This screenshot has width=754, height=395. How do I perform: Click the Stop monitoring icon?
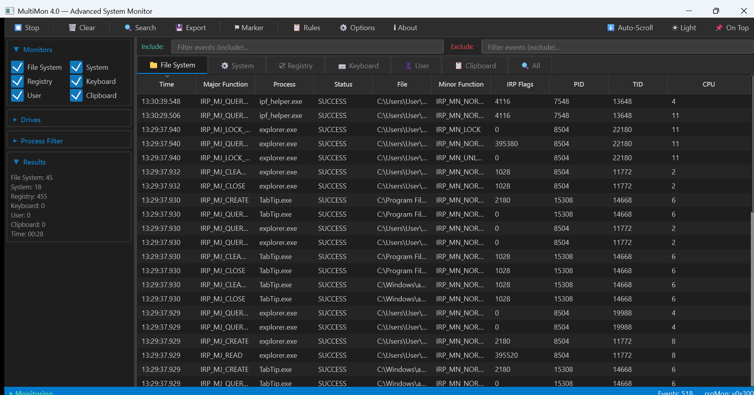tap(18, 28)
